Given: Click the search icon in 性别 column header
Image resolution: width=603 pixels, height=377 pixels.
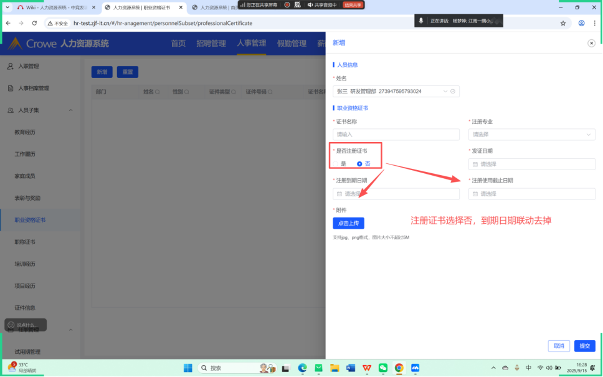Looking at the screenshot, I should pyautogui.click(x=186, y=92).
